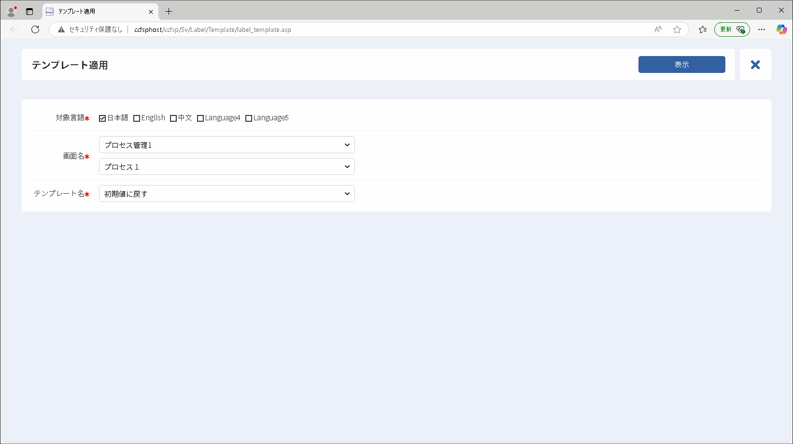This screenshot has width=793, height=444.
Task: Close the テンプレート適用 tab
Action: point(151,12)
